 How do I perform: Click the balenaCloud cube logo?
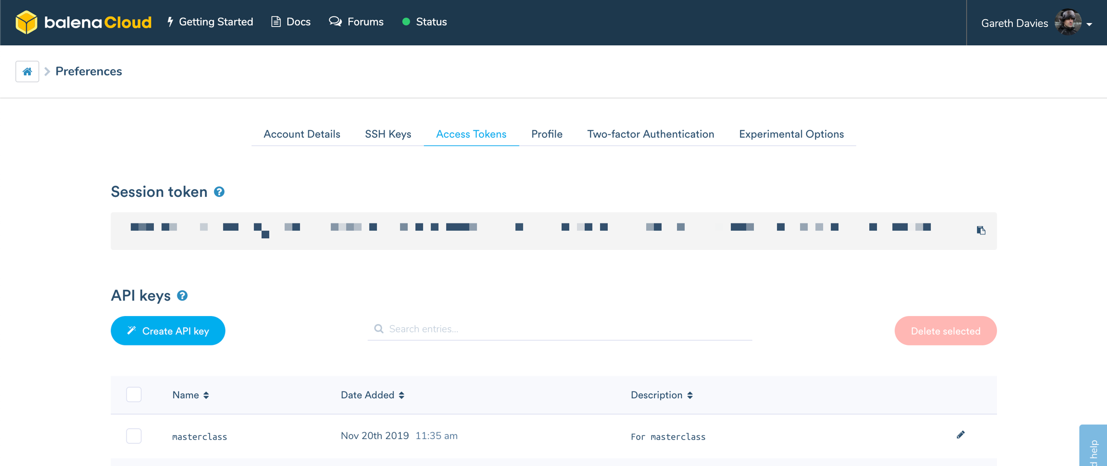coord(26,22)
